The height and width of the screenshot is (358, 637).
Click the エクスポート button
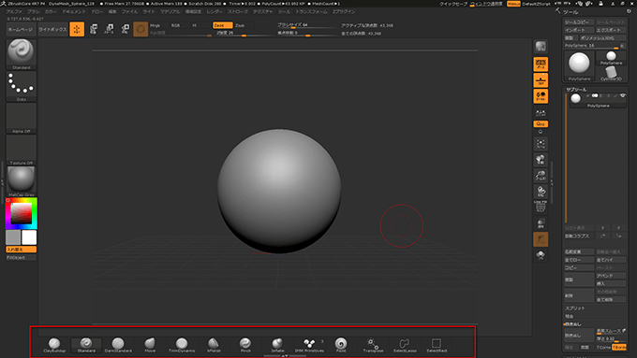pos(611,30)
